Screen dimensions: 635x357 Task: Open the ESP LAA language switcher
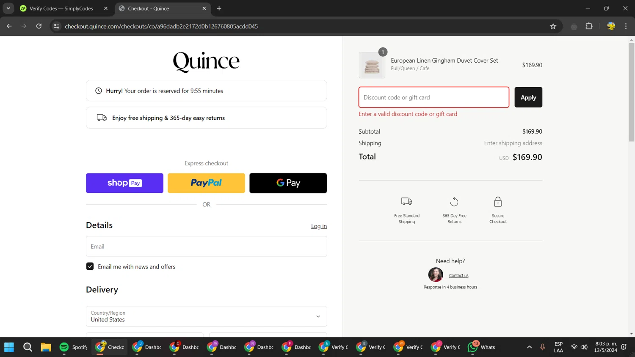point(558,347)
